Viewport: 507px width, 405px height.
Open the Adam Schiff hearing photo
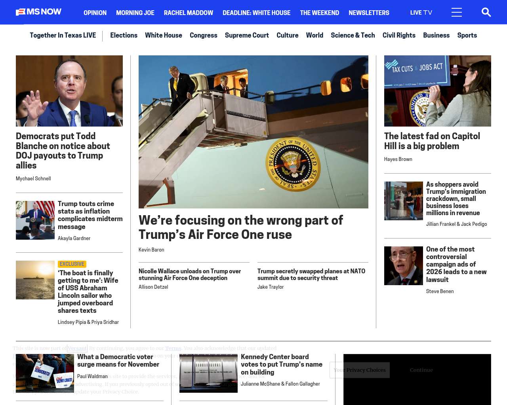[x=69, y=91]
